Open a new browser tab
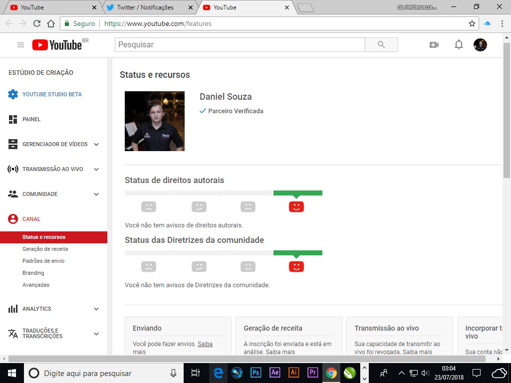Image resolution: width=511 pixels, height=383 pixels. pyautogui.click(x=306, y=8)
